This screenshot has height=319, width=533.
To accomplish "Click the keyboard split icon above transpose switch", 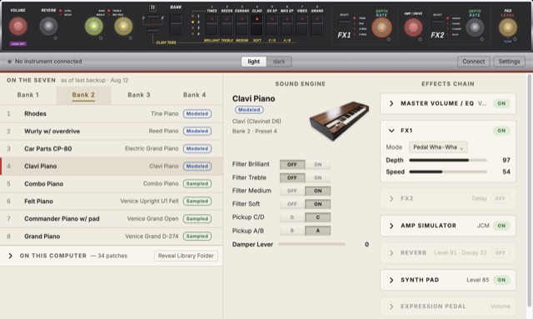I will [x=153, y=7].
